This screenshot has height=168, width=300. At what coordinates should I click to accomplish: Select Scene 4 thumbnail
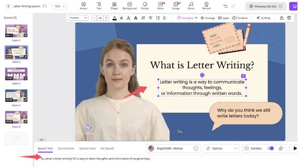click(x=16, y=96)
